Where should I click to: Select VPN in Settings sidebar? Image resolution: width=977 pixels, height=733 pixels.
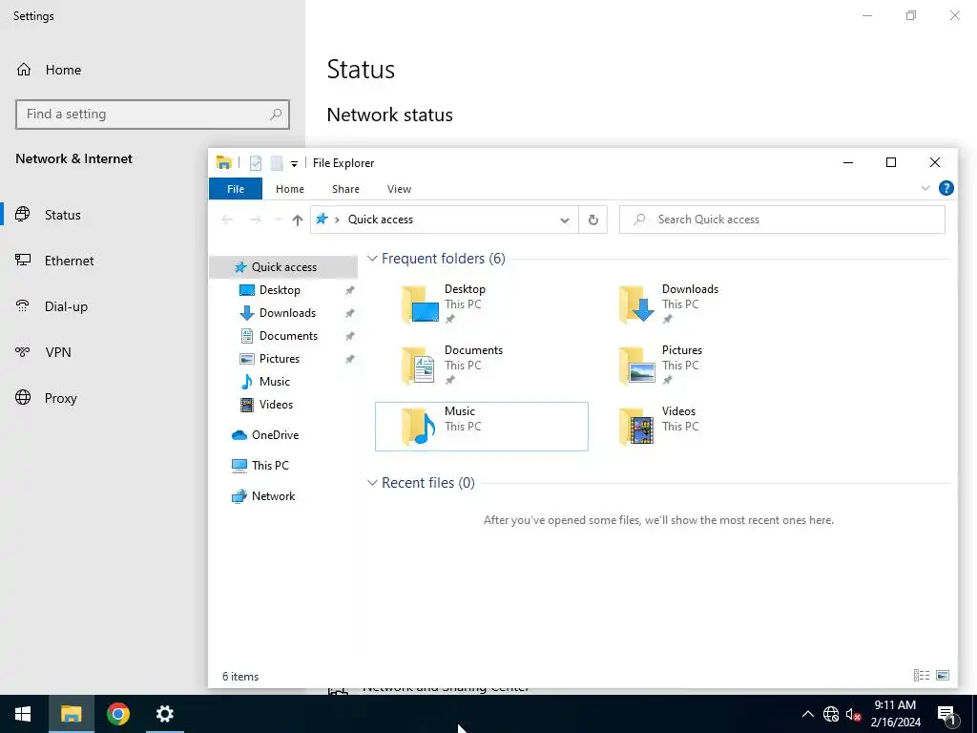pos(43,352)
